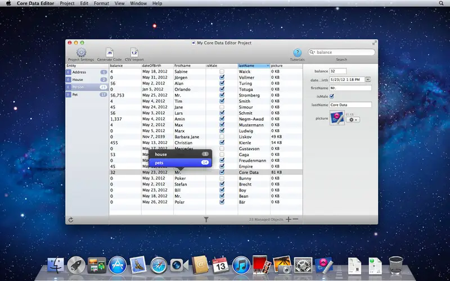The image size is (450, 281).
Task: Open the Edit menu
Action: [84, 3]
